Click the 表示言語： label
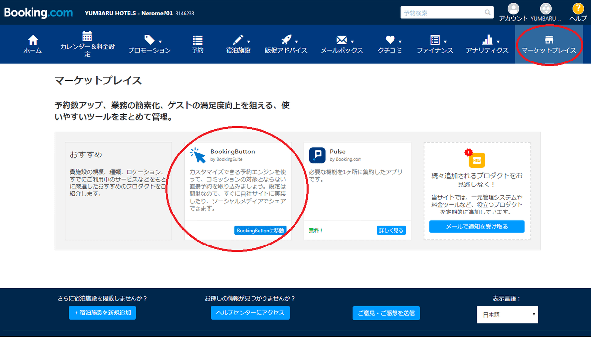The height and width of the screenshot is (337, 591). tap(507, 298)
